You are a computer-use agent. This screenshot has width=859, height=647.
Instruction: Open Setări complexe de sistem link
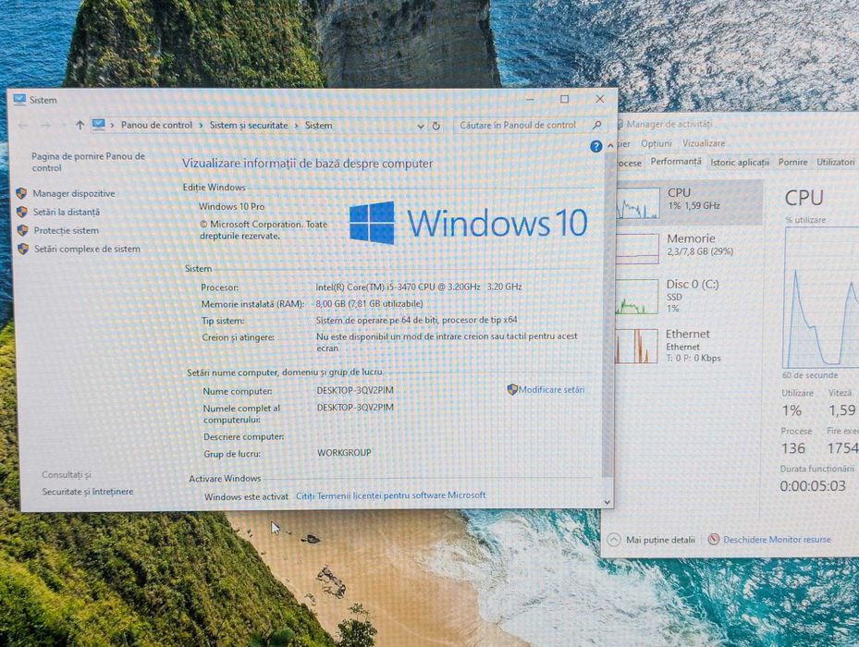point(87,250)
